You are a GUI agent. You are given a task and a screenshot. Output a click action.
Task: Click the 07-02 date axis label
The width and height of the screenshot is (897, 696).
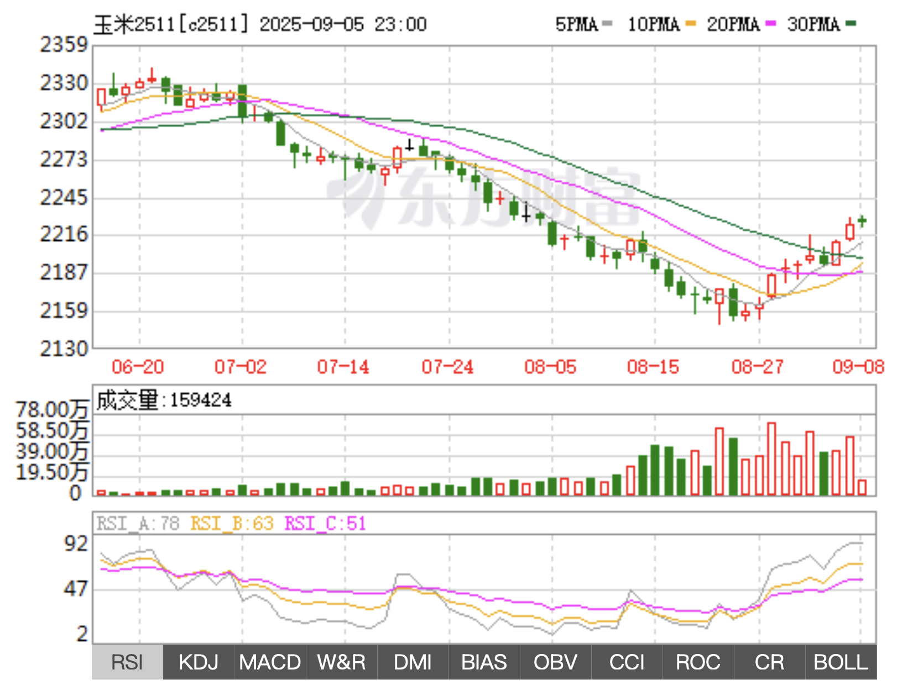[241, 367]
